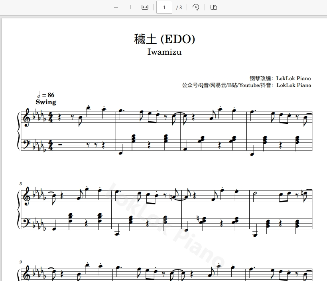Click the composer name 'Iwamizu'
This screenshot has width=327, height=281.
click(164, 51)
